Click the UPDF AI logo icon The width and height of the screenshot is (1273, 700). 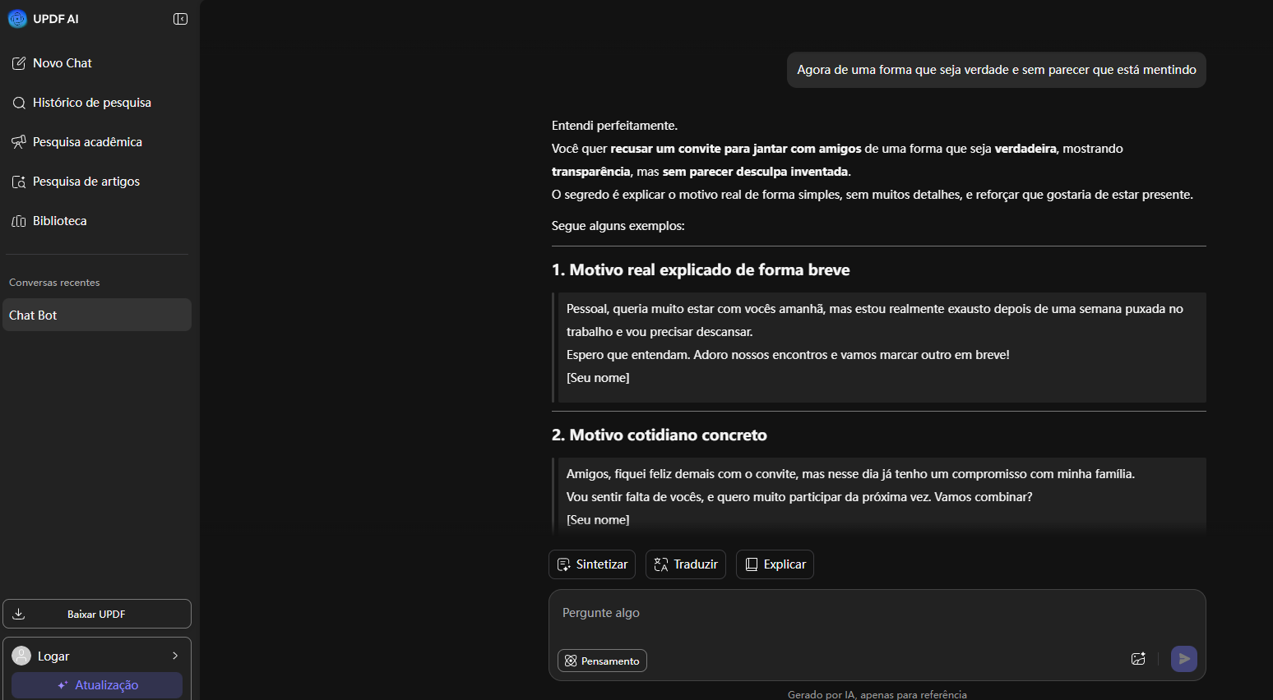[17, 19]
